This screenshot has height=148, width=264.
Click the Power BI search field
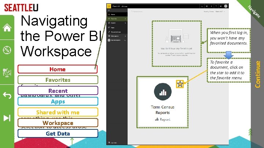click(x=137, y=12)
